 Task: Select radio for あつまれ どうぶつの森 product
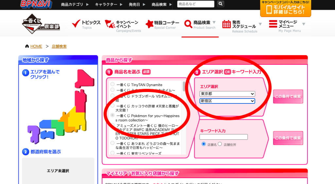[113, 143]
